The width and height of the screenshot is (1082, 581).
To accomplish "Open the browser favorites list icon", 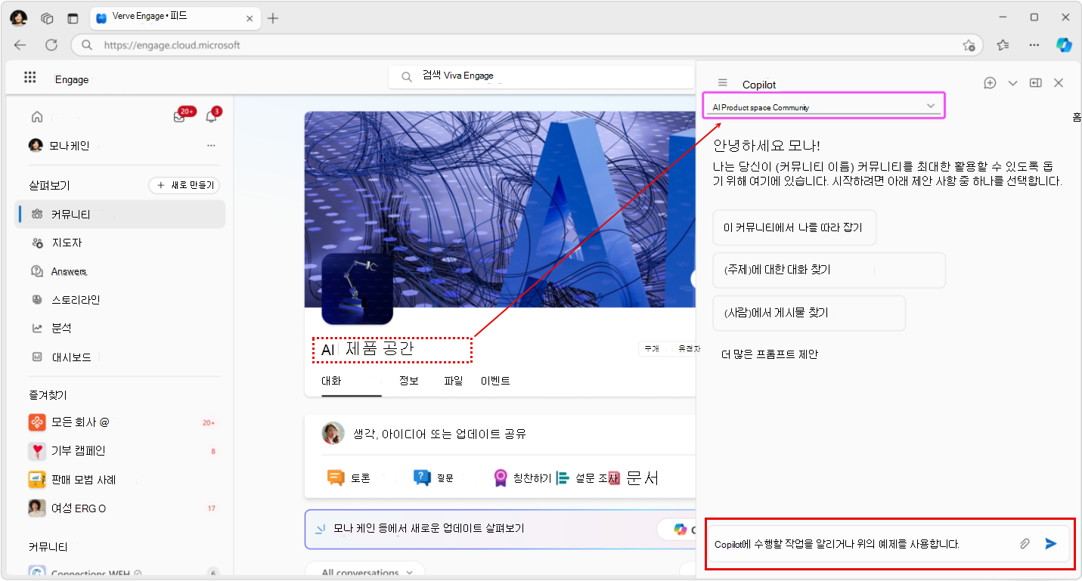I will [x=1003, y=45].
